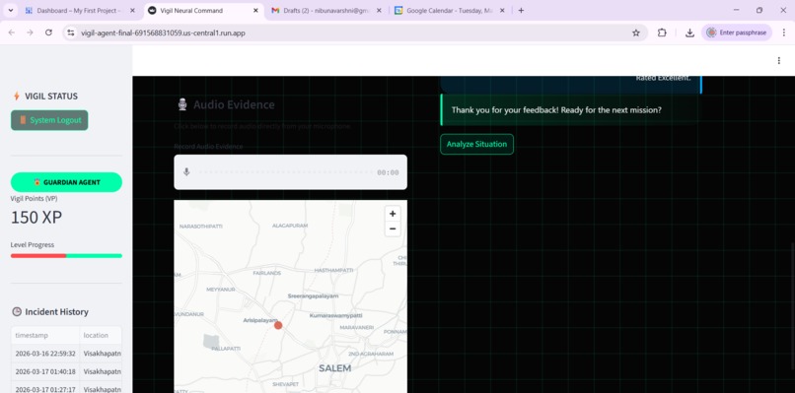Open a new browser tab
This screenshot has width=795, height=393.
(x=521, y=10)
